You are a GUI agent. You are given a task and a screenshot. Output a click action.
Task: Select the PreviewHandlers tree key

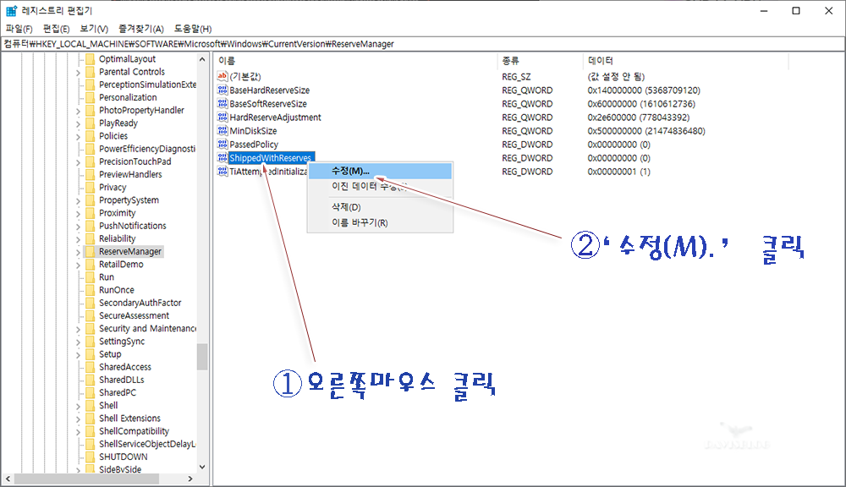(x=130, y=175)
